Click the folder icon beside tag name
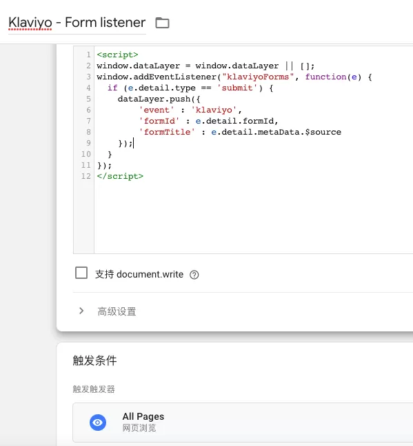The image size is (413, 446). tap(162, 23)
